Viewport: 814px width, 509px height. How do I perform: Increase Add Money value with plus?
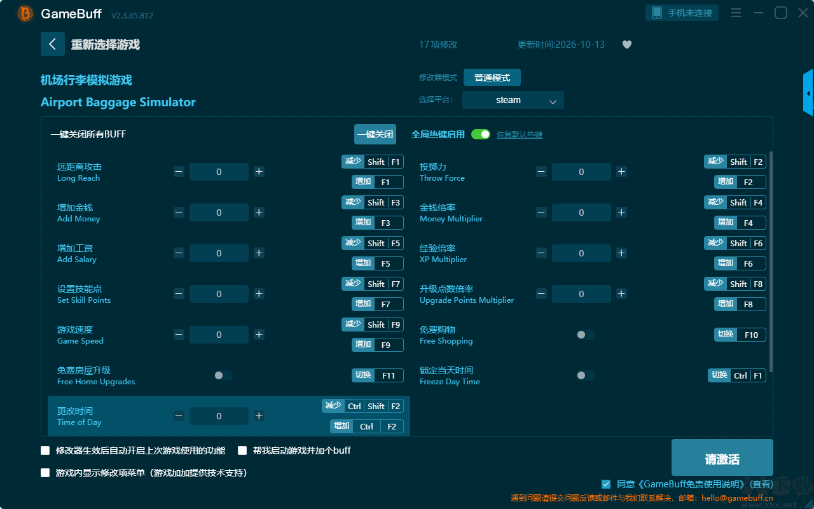pos(259,213)
